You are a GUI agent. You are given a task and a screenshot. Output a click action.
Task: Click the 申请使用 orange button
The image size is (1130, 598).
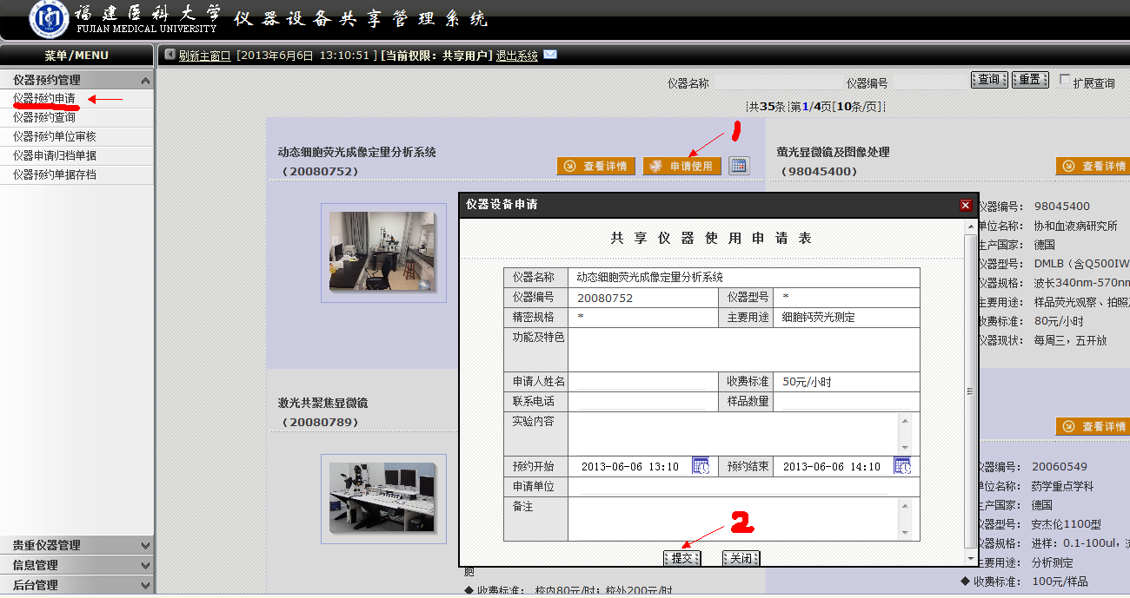(x=682, y=166)
